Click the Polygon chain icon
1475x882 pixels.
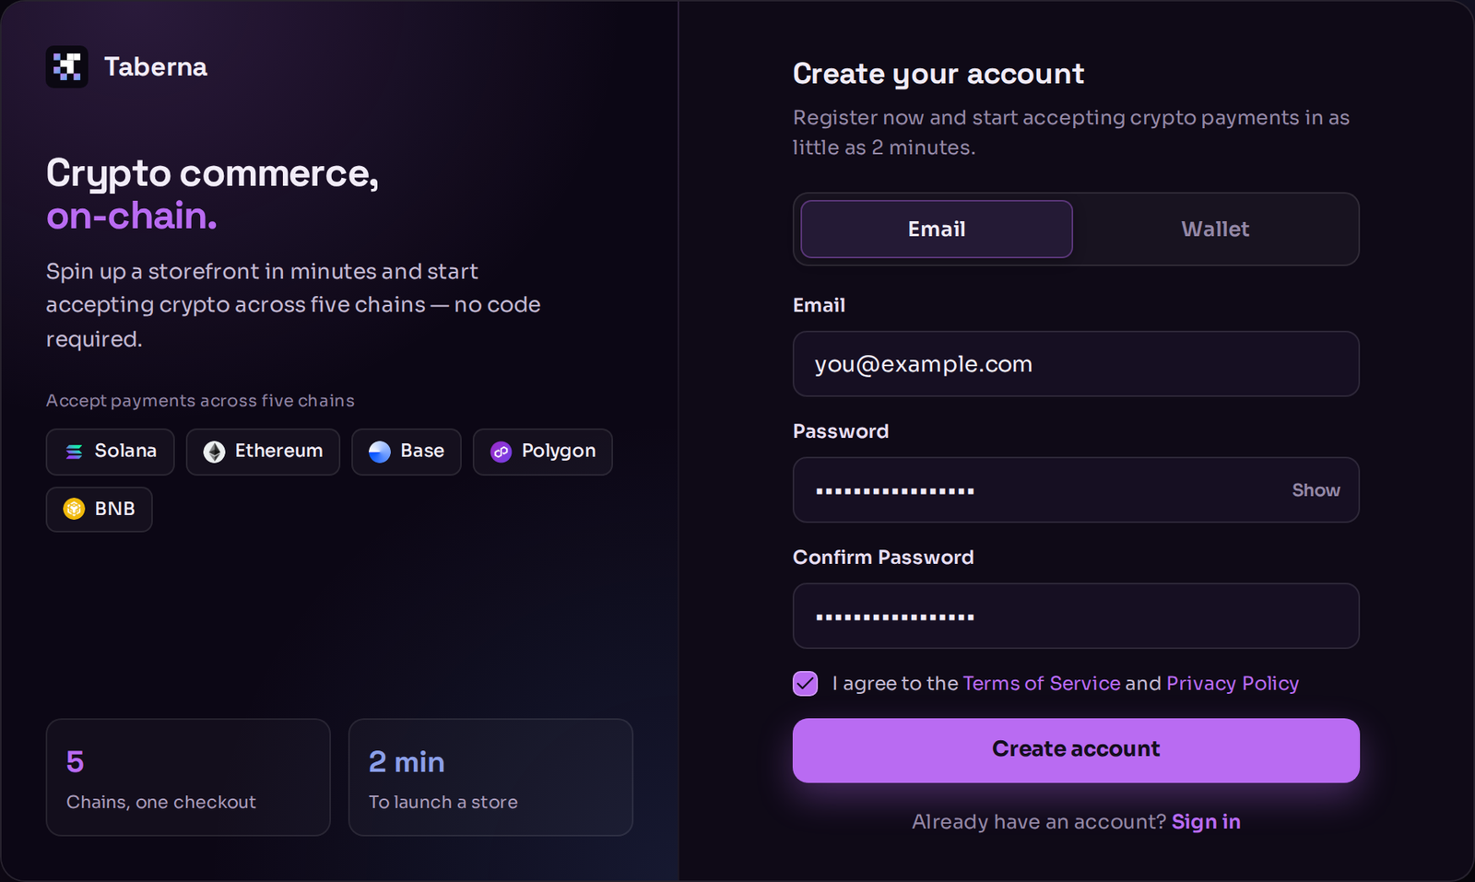[x=501, y=452]
